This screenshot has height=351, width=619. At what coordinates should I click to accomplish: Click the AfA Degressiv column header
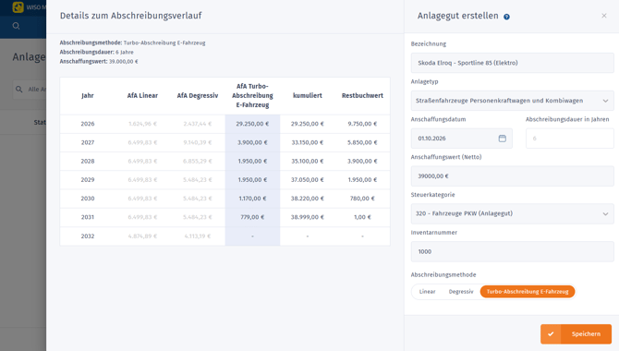pos(198,95)
